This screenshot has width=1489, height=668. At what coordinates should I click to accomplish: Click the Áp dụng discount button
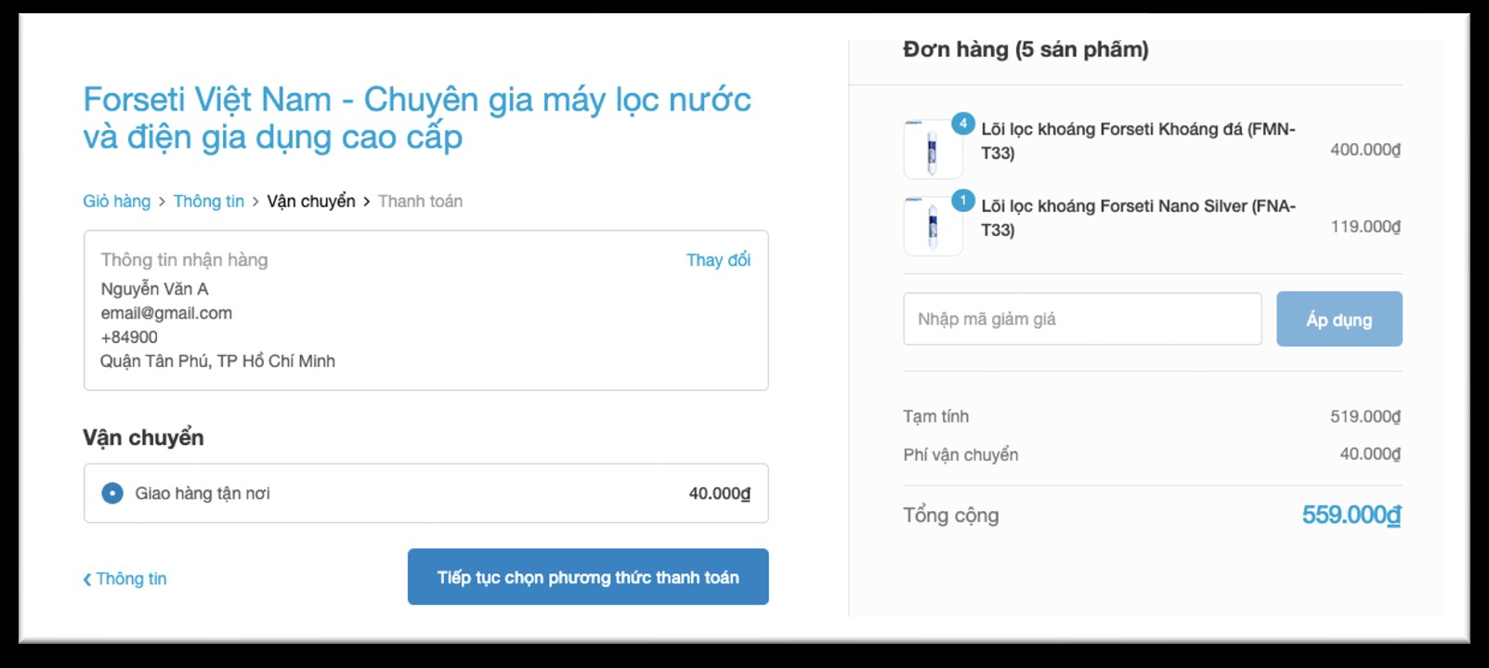1339,320
